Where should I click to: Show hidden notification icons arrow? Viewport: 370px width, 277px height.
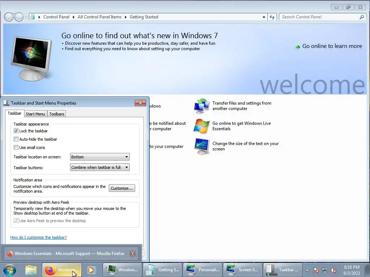point(307,270)
